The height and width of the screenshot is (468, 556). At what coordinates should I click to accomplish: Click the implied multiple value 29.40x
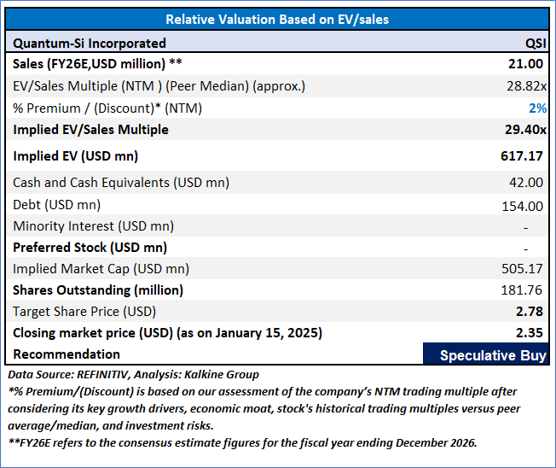526,130
